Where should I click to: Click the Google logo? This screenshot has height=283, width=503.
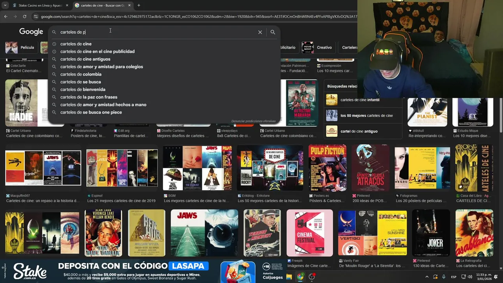pos(31,32)
